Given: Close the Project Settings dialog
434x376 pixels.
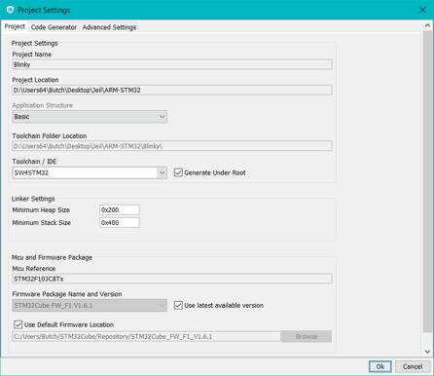Looking at the screenshot, I should [x=422, y=10].
